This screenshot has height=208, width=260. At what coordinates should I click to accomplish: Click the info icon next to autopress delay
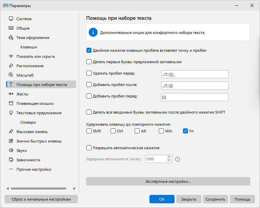178,159
